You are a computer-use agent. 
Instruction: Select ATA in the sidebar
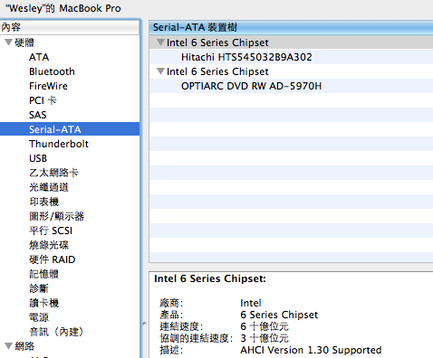39,57
